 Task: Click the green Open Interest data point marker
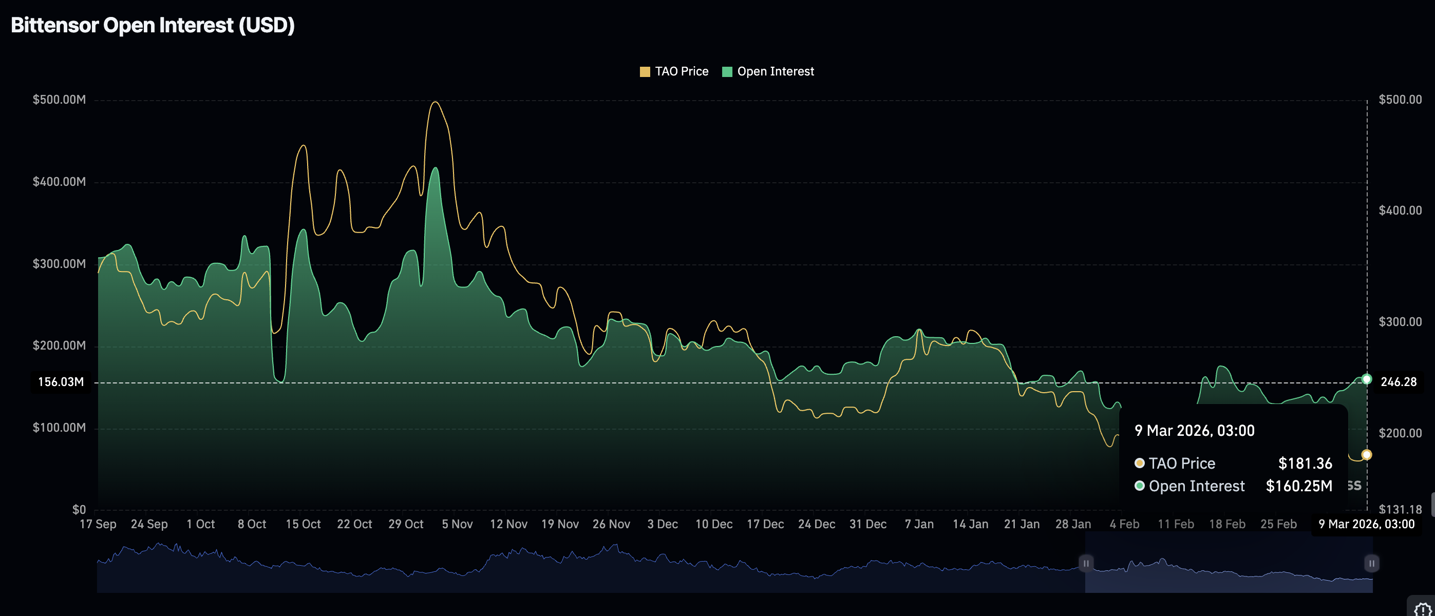1366,379
